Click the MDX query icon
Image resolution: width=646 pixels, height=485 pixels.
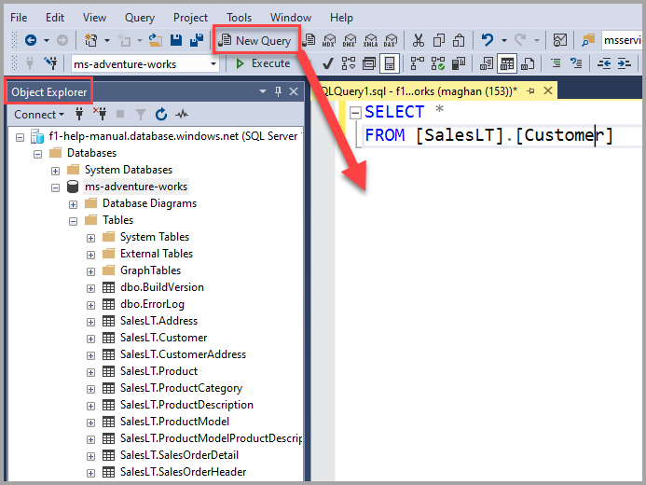pos(329,40)
